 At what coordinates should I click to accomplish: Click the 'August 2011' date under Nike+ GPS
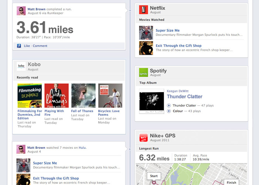coord(159,140)
